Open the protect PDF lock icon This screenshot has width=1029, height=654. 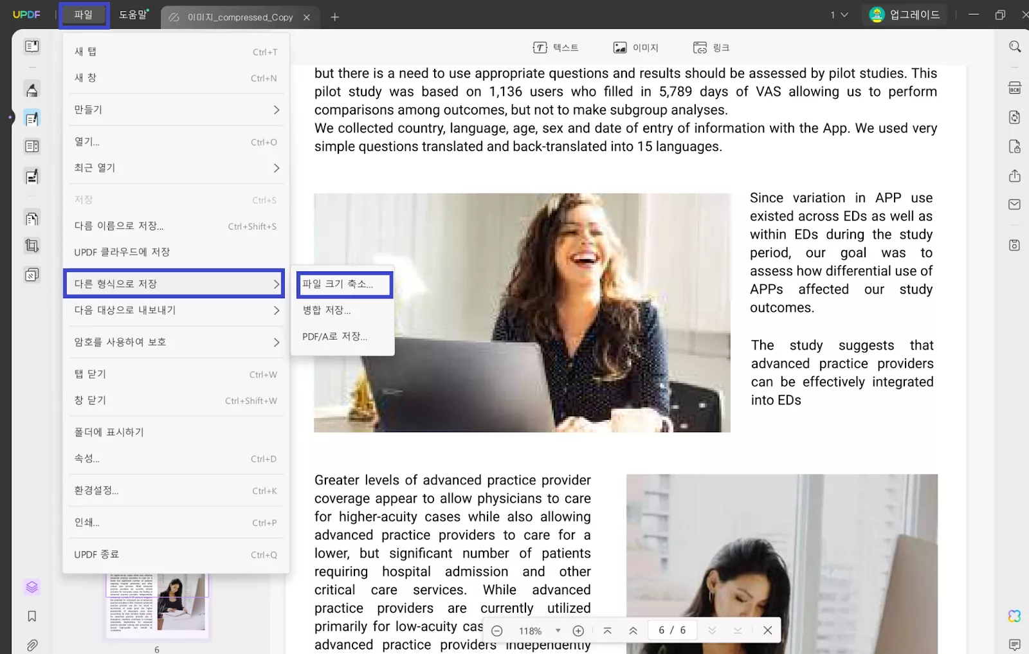point(1015,147)
